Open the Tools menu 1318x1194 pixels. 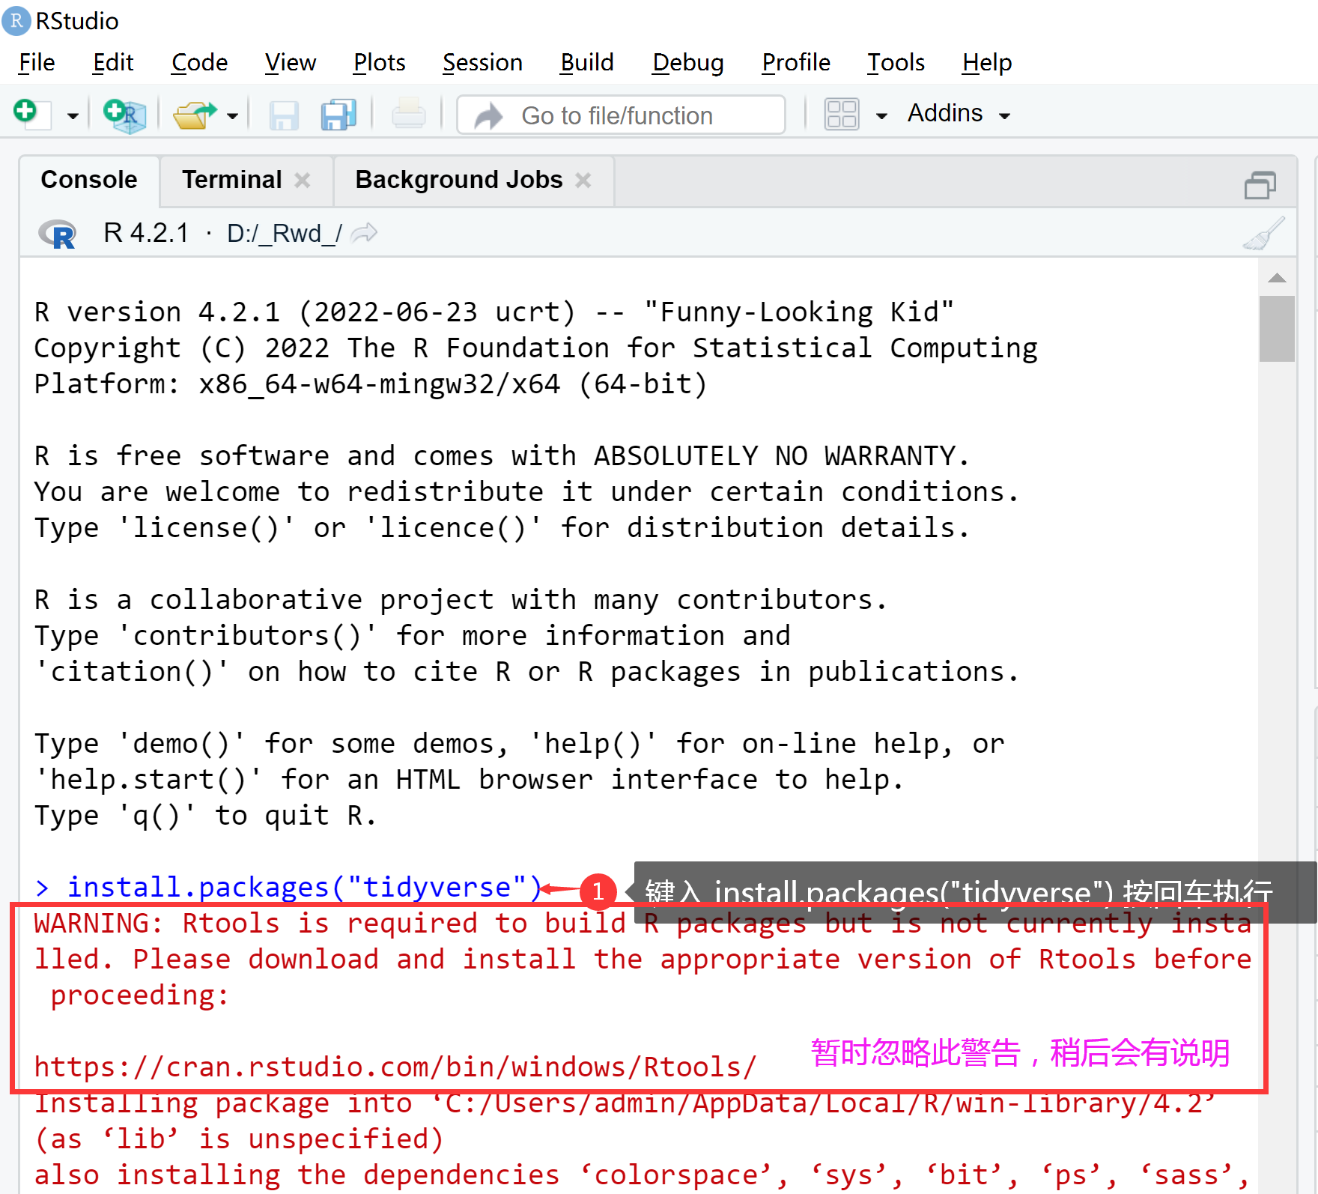coord(896,62)
